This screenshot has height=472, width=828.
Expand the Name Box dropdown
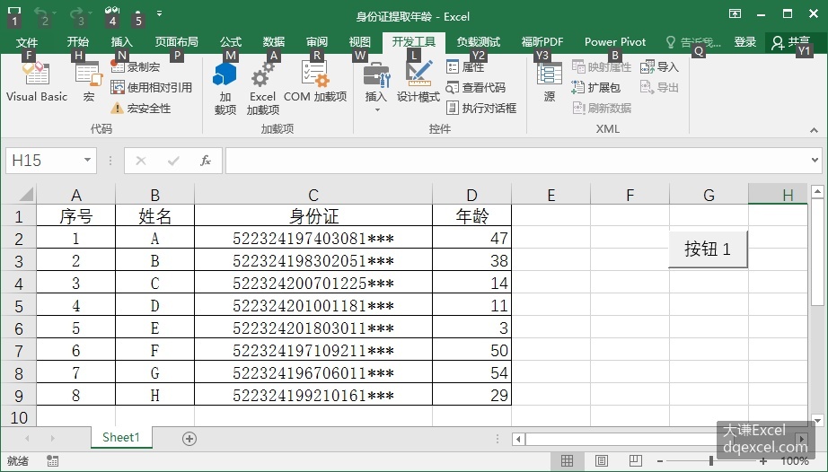(x=87, y=160)
